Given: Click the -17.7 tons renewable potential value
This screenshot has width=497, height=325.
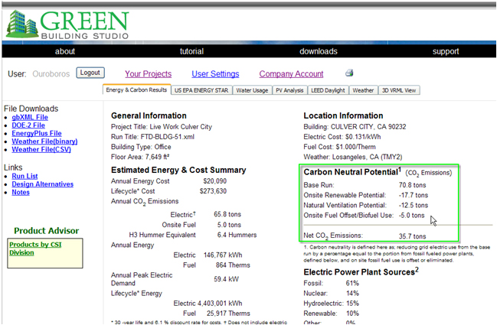Looking at the screenshot, I should click(414, 195).
